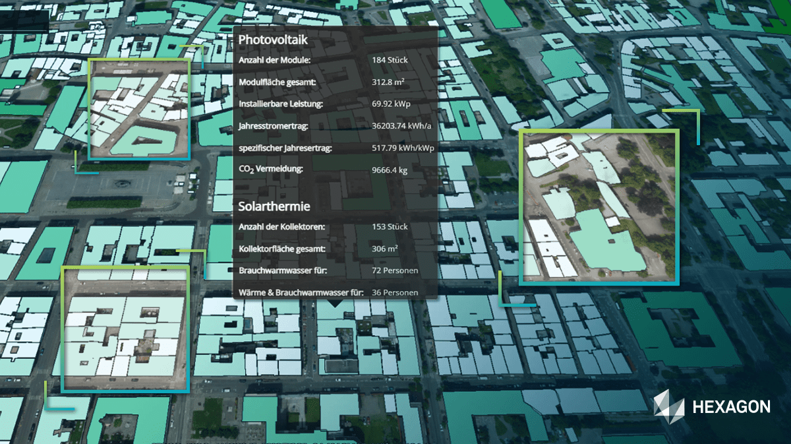
Task: Click the CO2 Vermeidung label
Action: coord(271,170)
